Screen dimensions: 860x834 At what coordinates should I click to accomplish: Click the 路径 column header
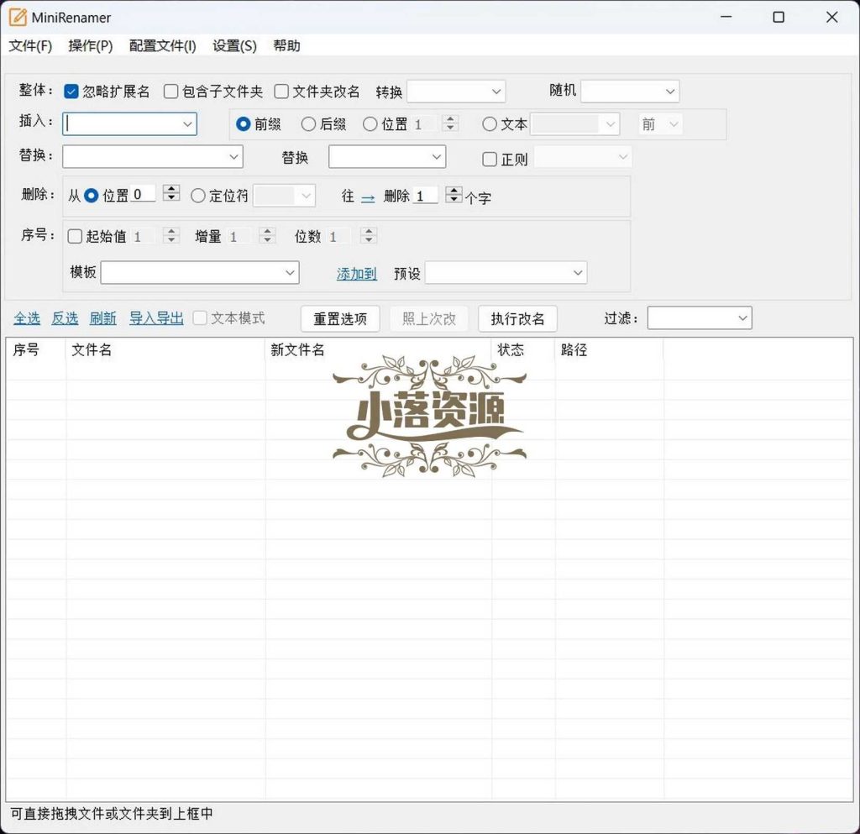610,350
